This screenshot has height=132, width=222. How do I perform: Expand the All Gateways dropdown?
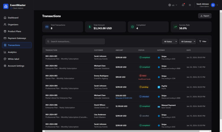pyautogui.click(x=187, y=41)
